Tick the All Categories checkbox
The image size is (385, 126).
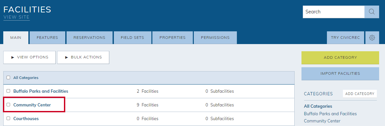point(8,78)
